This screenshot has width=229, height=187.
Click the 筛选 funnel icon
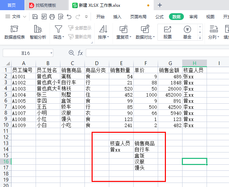(58, 29)
